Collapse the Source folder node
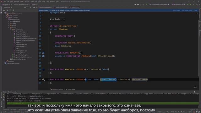The image size is (201, 113). click(9, 28)
